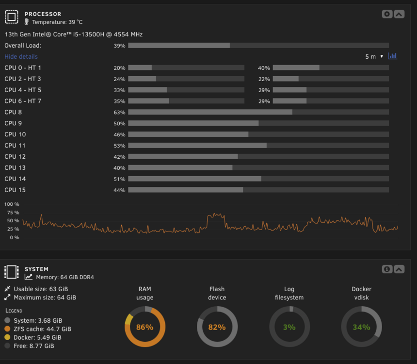Click the Overall Load progress bar

[x=258, y=46]
